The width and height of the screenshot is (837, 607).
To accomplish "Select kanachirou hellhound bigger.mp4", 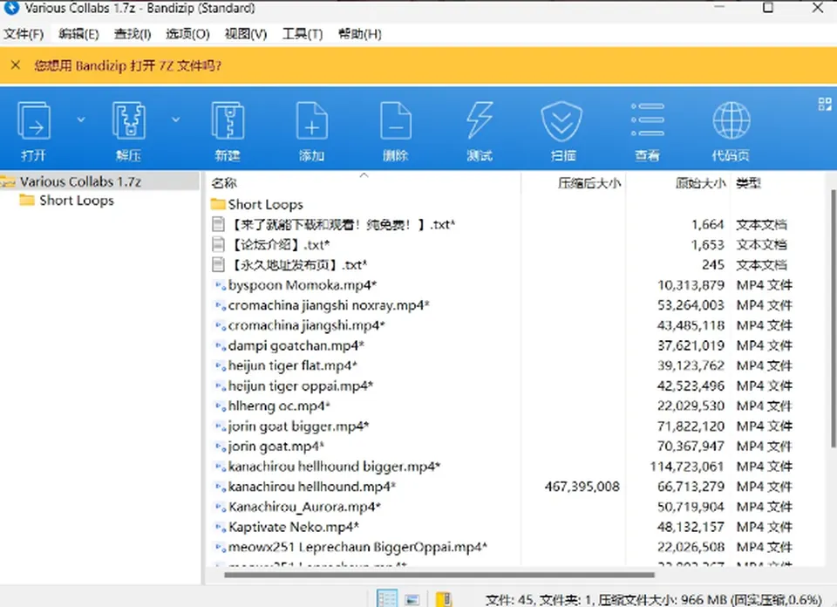I will pos(334,467).
